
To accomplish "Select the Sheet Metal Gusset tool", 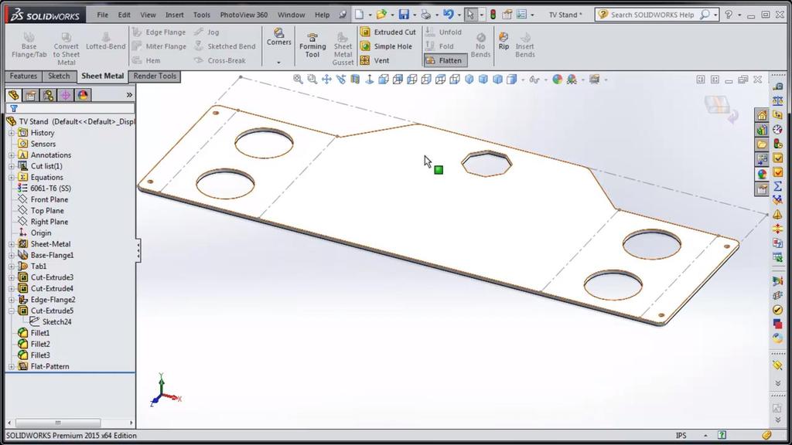I will (343, 49).
